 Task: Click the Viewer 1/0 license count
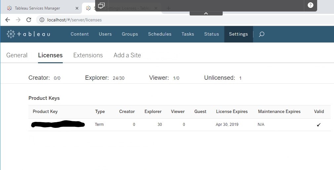(x=164, y=78)
